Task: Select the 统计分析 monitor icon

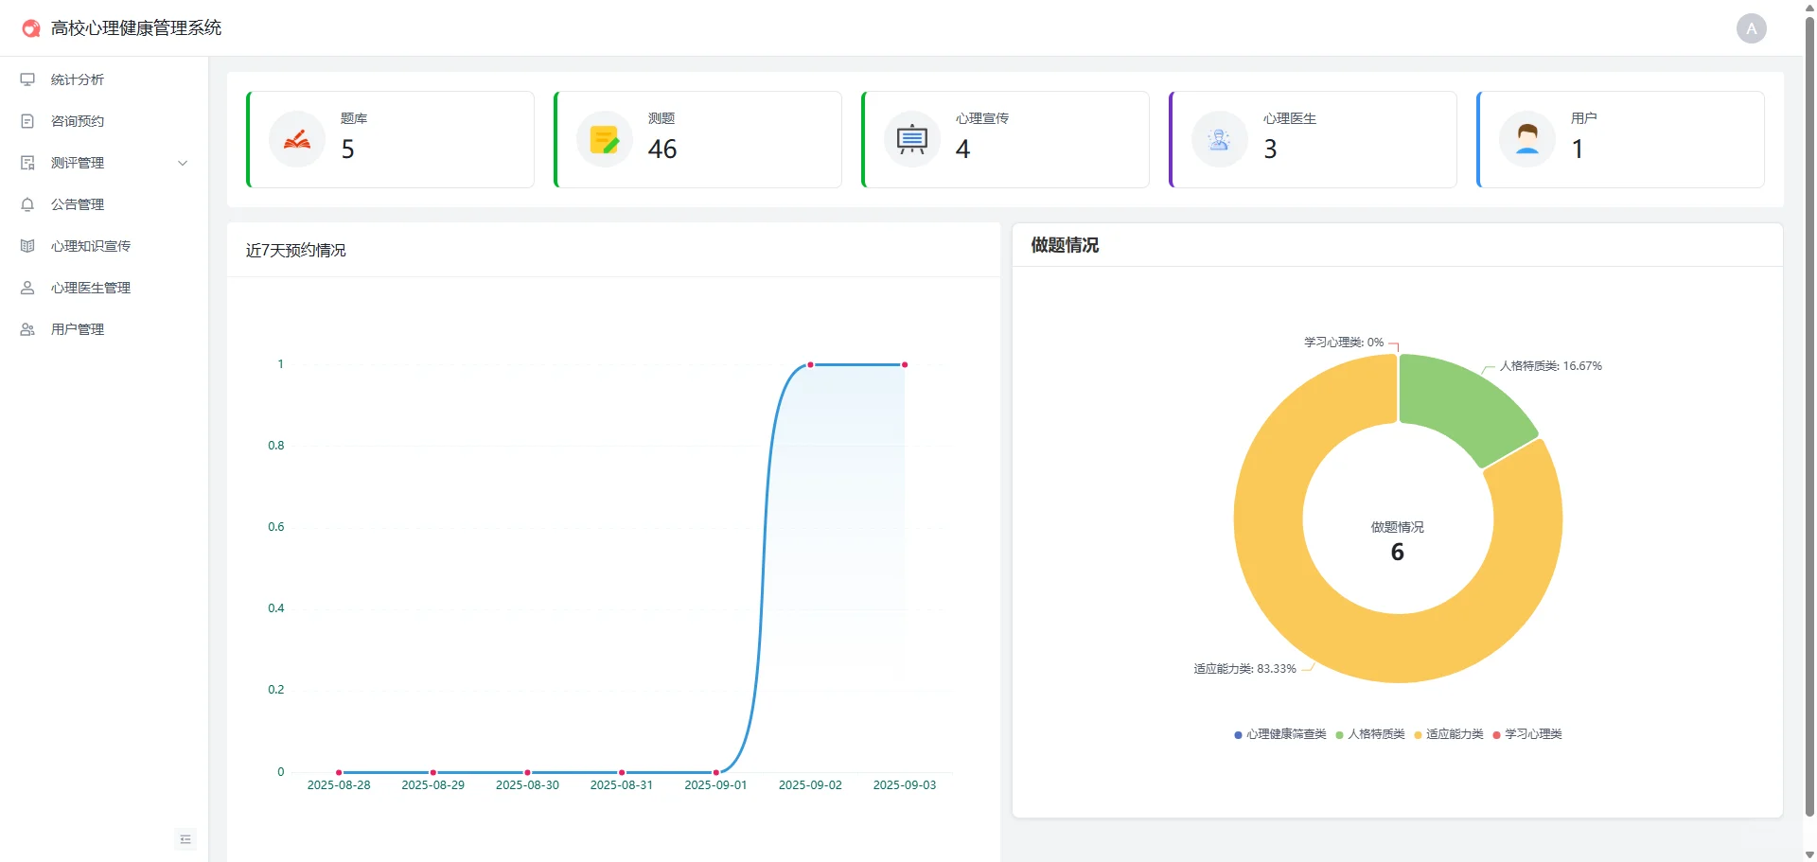Action: (x=27, y=79)
